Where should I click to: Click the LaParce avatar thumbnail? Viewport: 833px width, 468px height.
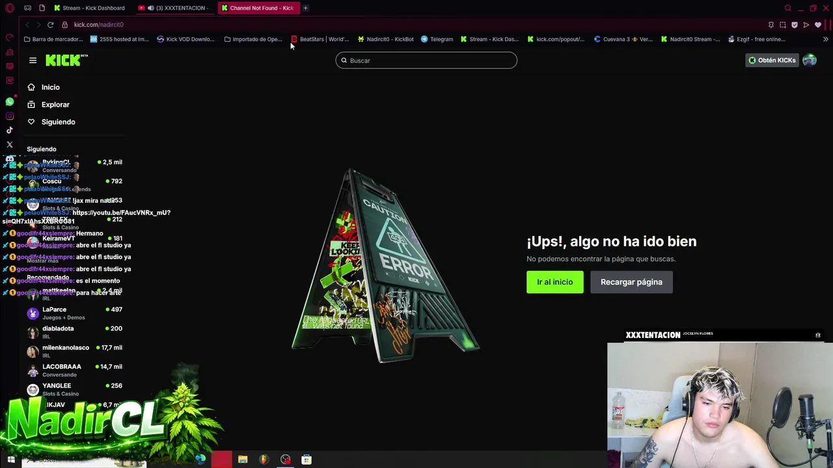[33, 313]
